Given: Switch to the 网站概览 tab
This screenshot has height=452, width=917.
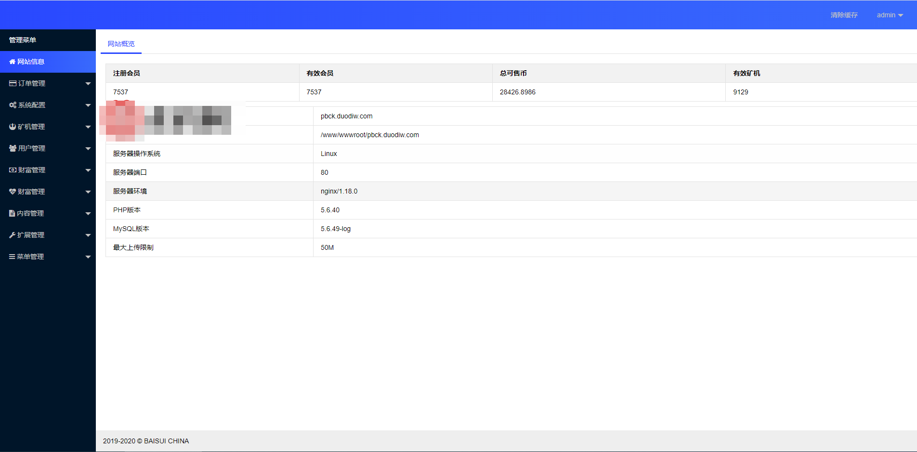Looking at the screenshot, I should pyautogui.click(x=121, y=44).
